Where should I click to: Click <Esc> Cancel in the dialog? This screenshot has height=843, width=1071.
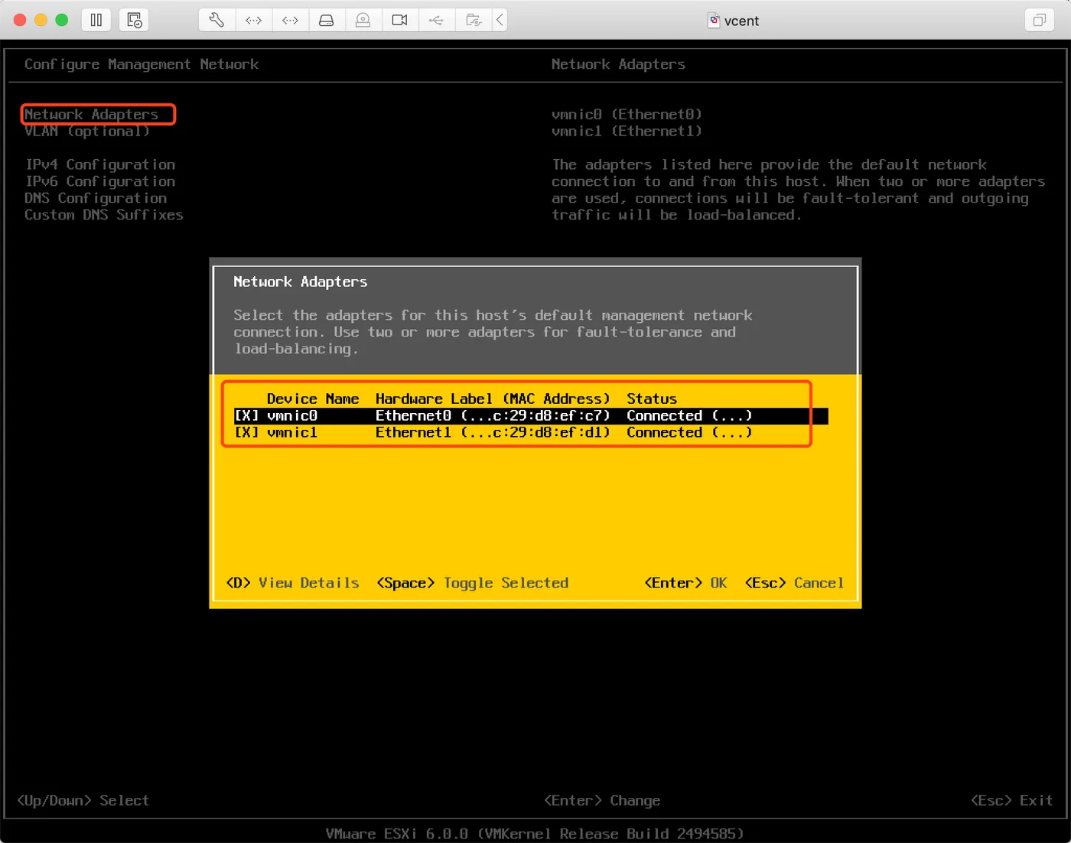tap(794, 583)
